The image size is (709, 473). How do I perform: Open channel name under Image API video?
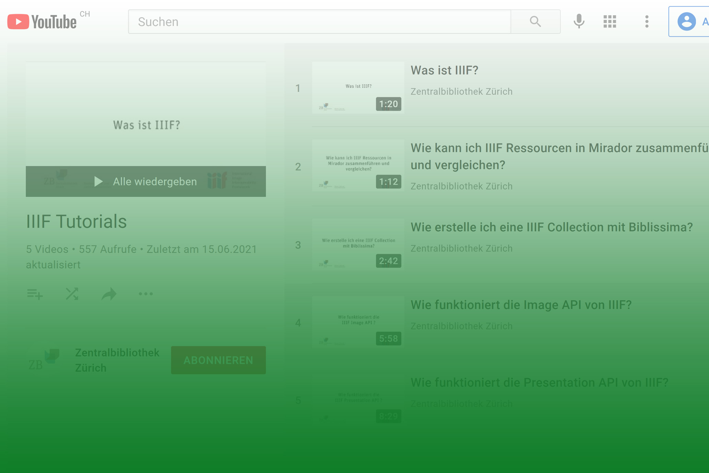[x=461, y=326]
